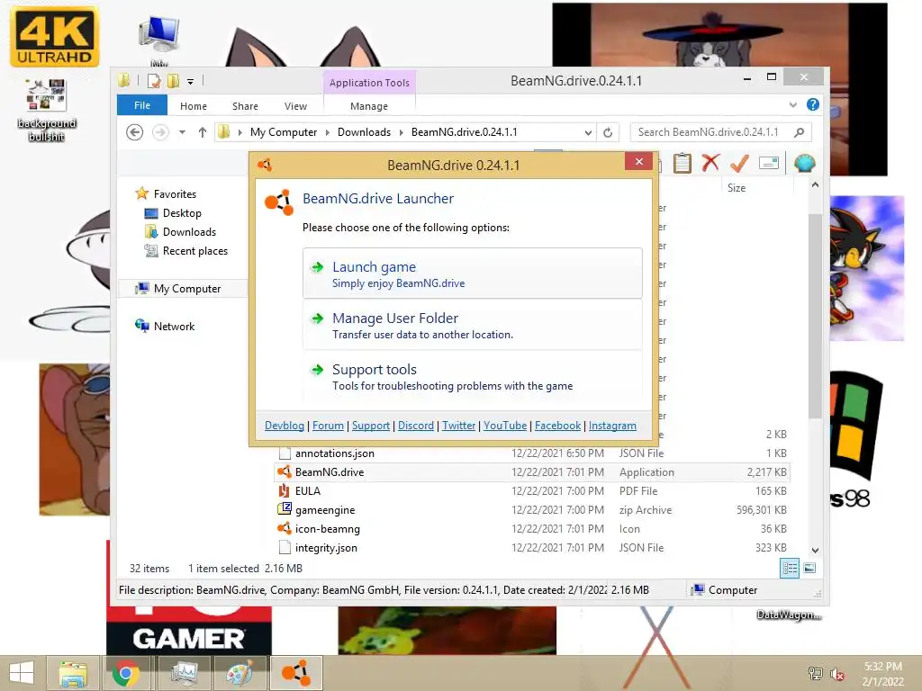This screenshot has height=691, width=922.
Task: Click the BeamNG launcher taskbar icon
Action: 295,673
